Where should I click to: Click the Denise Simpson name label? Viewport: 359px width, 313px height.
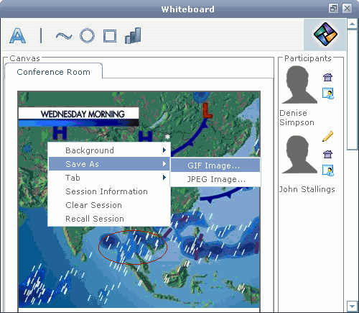(297, 117)
